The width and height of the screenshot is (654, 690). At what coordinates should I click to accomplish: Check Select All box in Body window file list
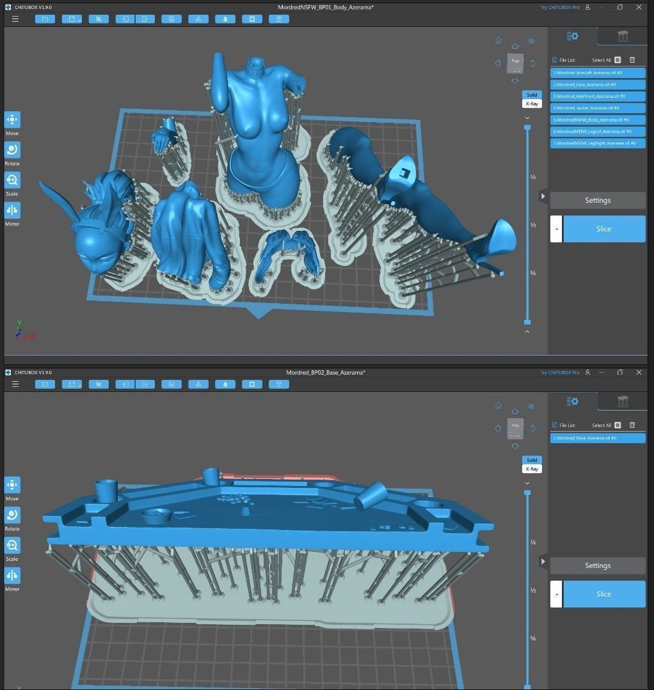(x=618, y=60)
